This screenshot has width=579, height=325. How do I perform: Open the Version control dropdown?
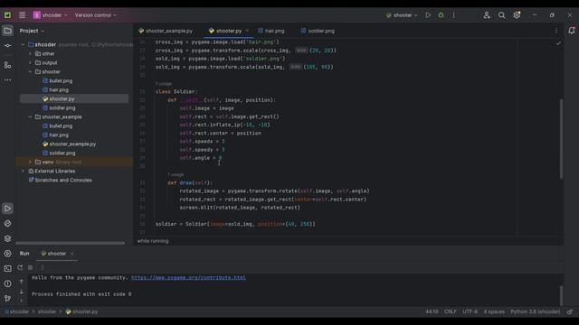[x=96, y=15]
